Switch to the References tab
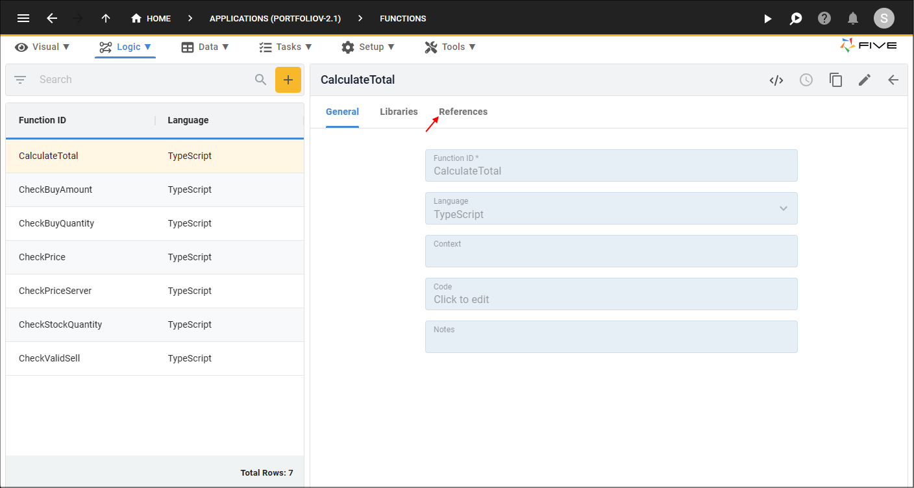The image size is (914, 488). [463, 112]
